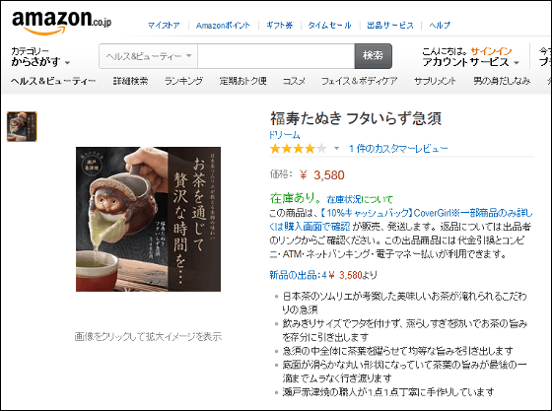Open the タイムセール link
Viewport: 552px width, 411px height.
pos(329,26)
